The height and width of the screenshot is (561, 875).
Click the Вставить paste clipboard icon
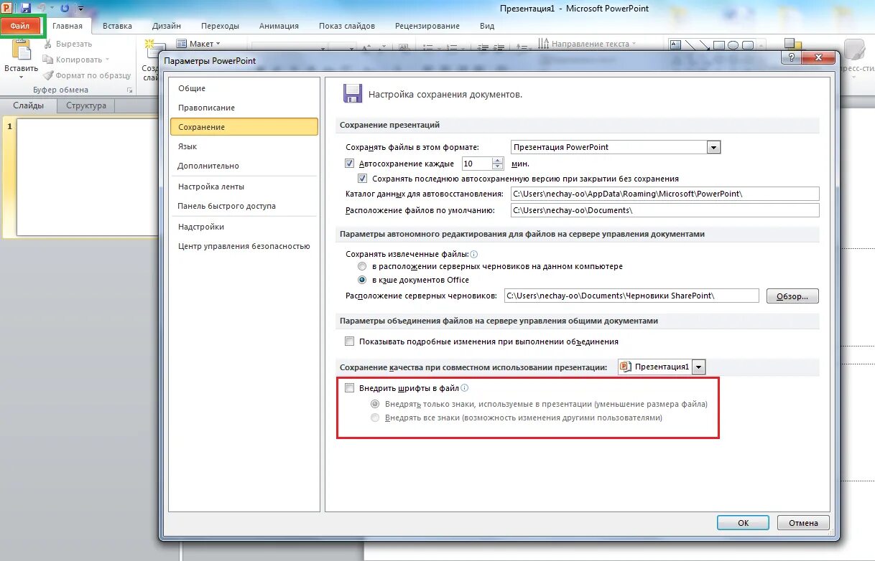click(x=22, y=50)
